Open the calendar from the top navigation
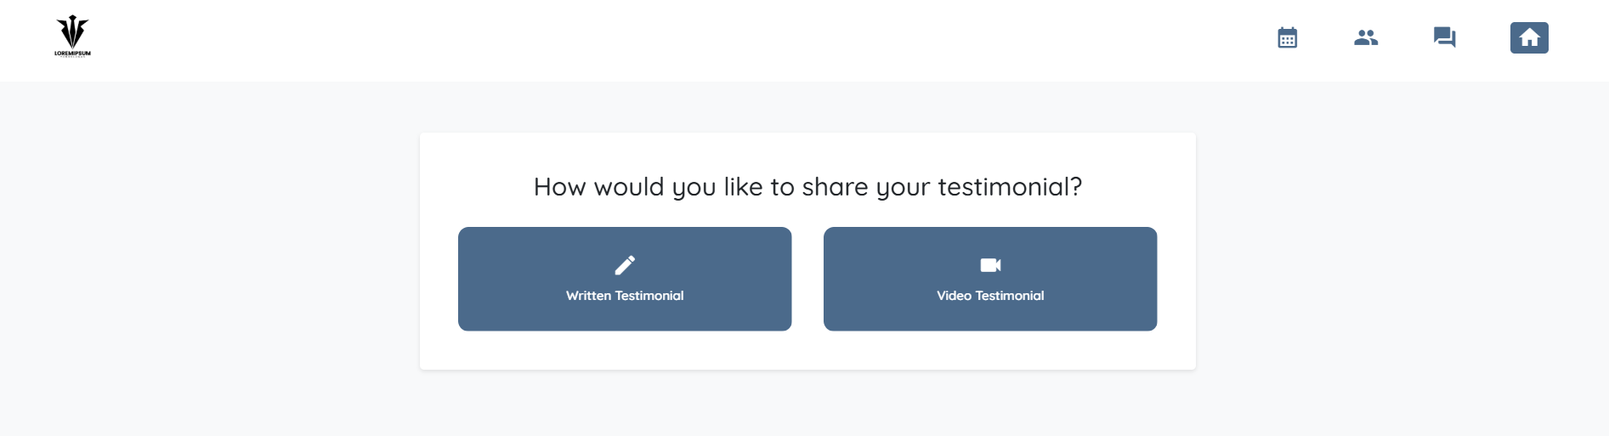Viewport: 1609px width, 436px height. point(1287,38)
